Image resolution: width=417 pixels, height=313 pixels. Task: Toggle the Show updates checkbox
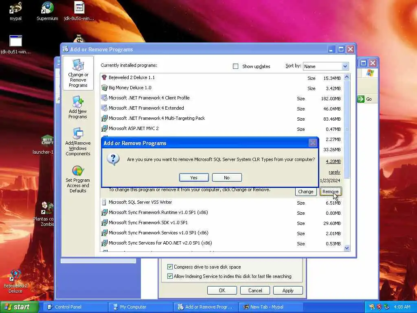point(236,66)
